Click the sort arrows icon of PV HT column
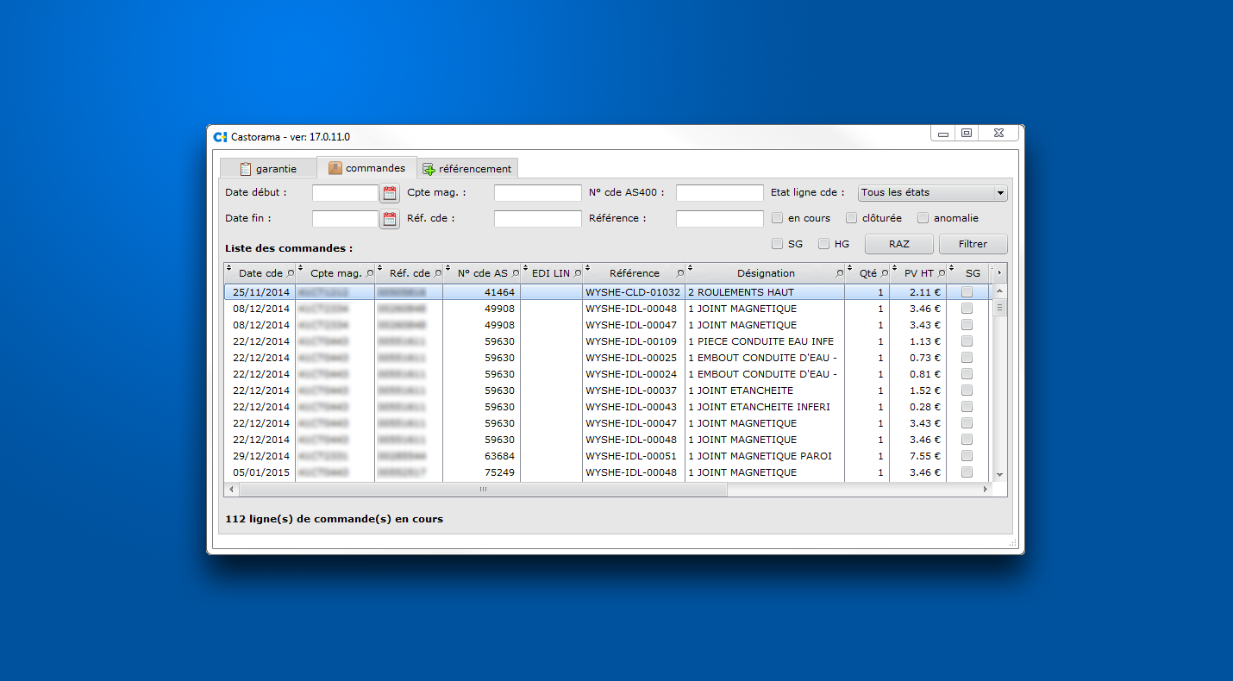Image resolution: width=1233 pixels, height=681 pixels. [x=894, y=267]
